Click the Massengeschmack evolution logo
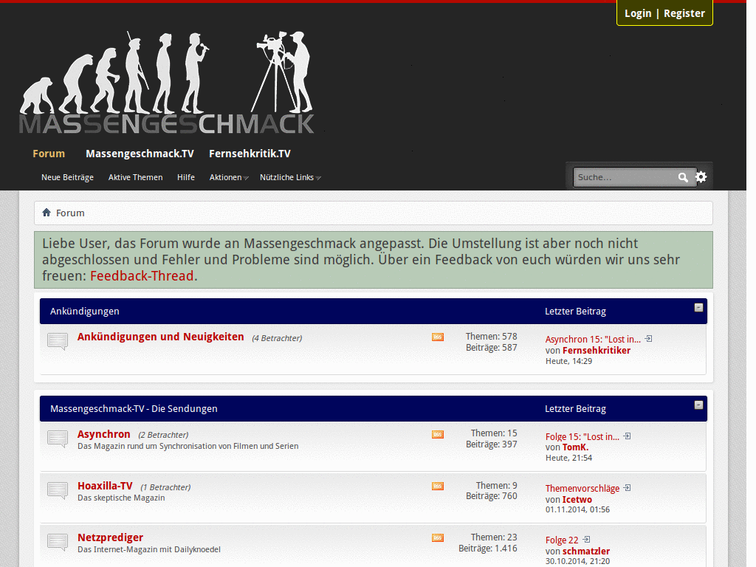756x567 pixels. (x=167, y=83)
